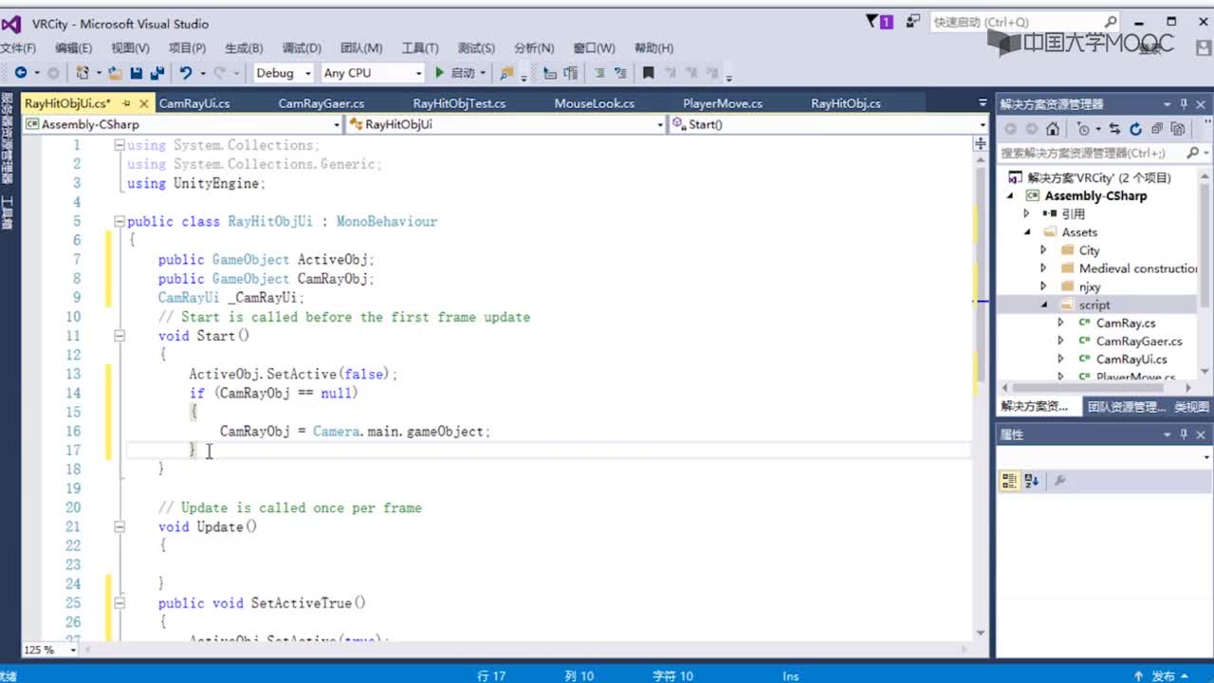Screen dimensions: 1214x683
Task: Click the feedback icon beside the notifications flag
Action: [913, 21]
